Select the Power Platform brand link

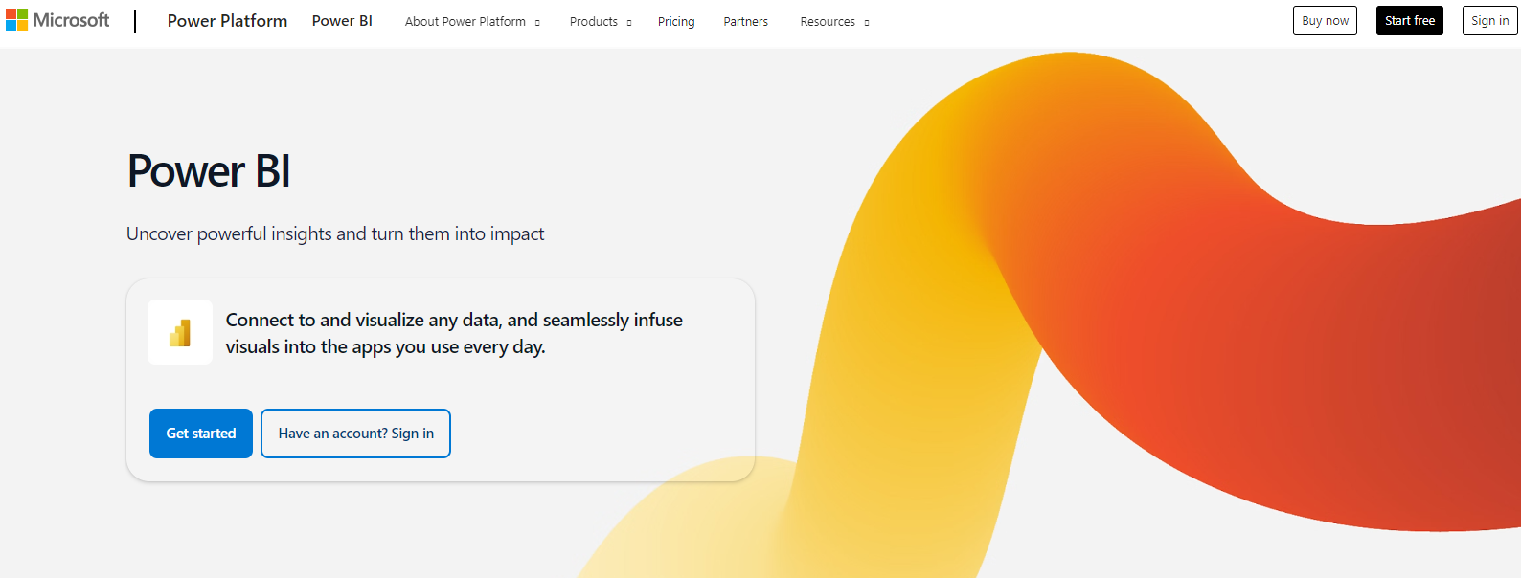point(227,21)
